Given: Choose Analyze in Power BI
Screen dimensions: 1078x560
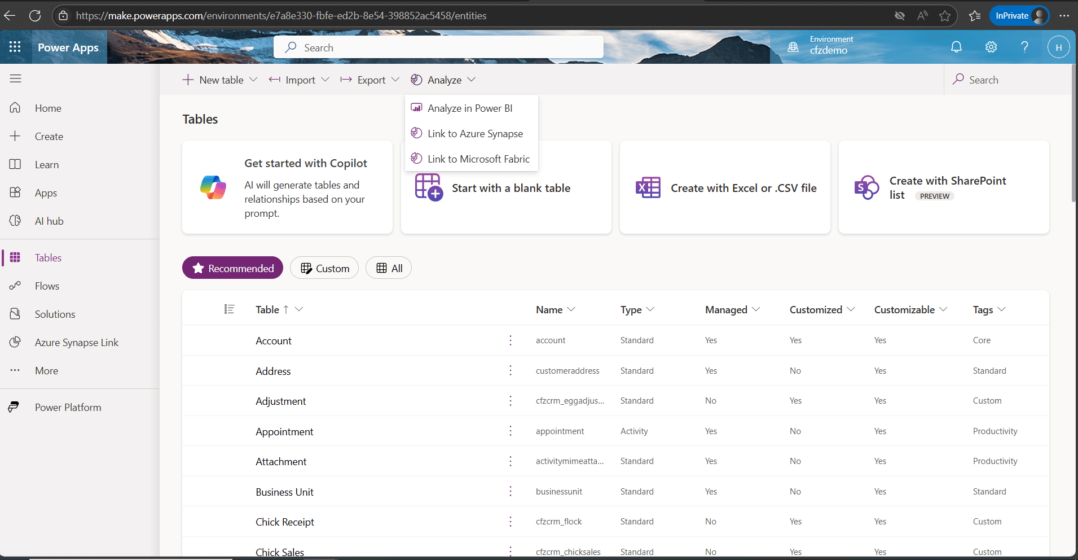Looking at the screenshot, I should pyautogui.click(x=470, y=108).
